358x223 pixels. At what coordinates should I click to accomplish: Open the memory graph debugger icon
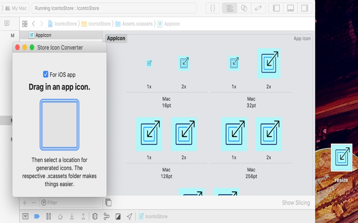107,216
